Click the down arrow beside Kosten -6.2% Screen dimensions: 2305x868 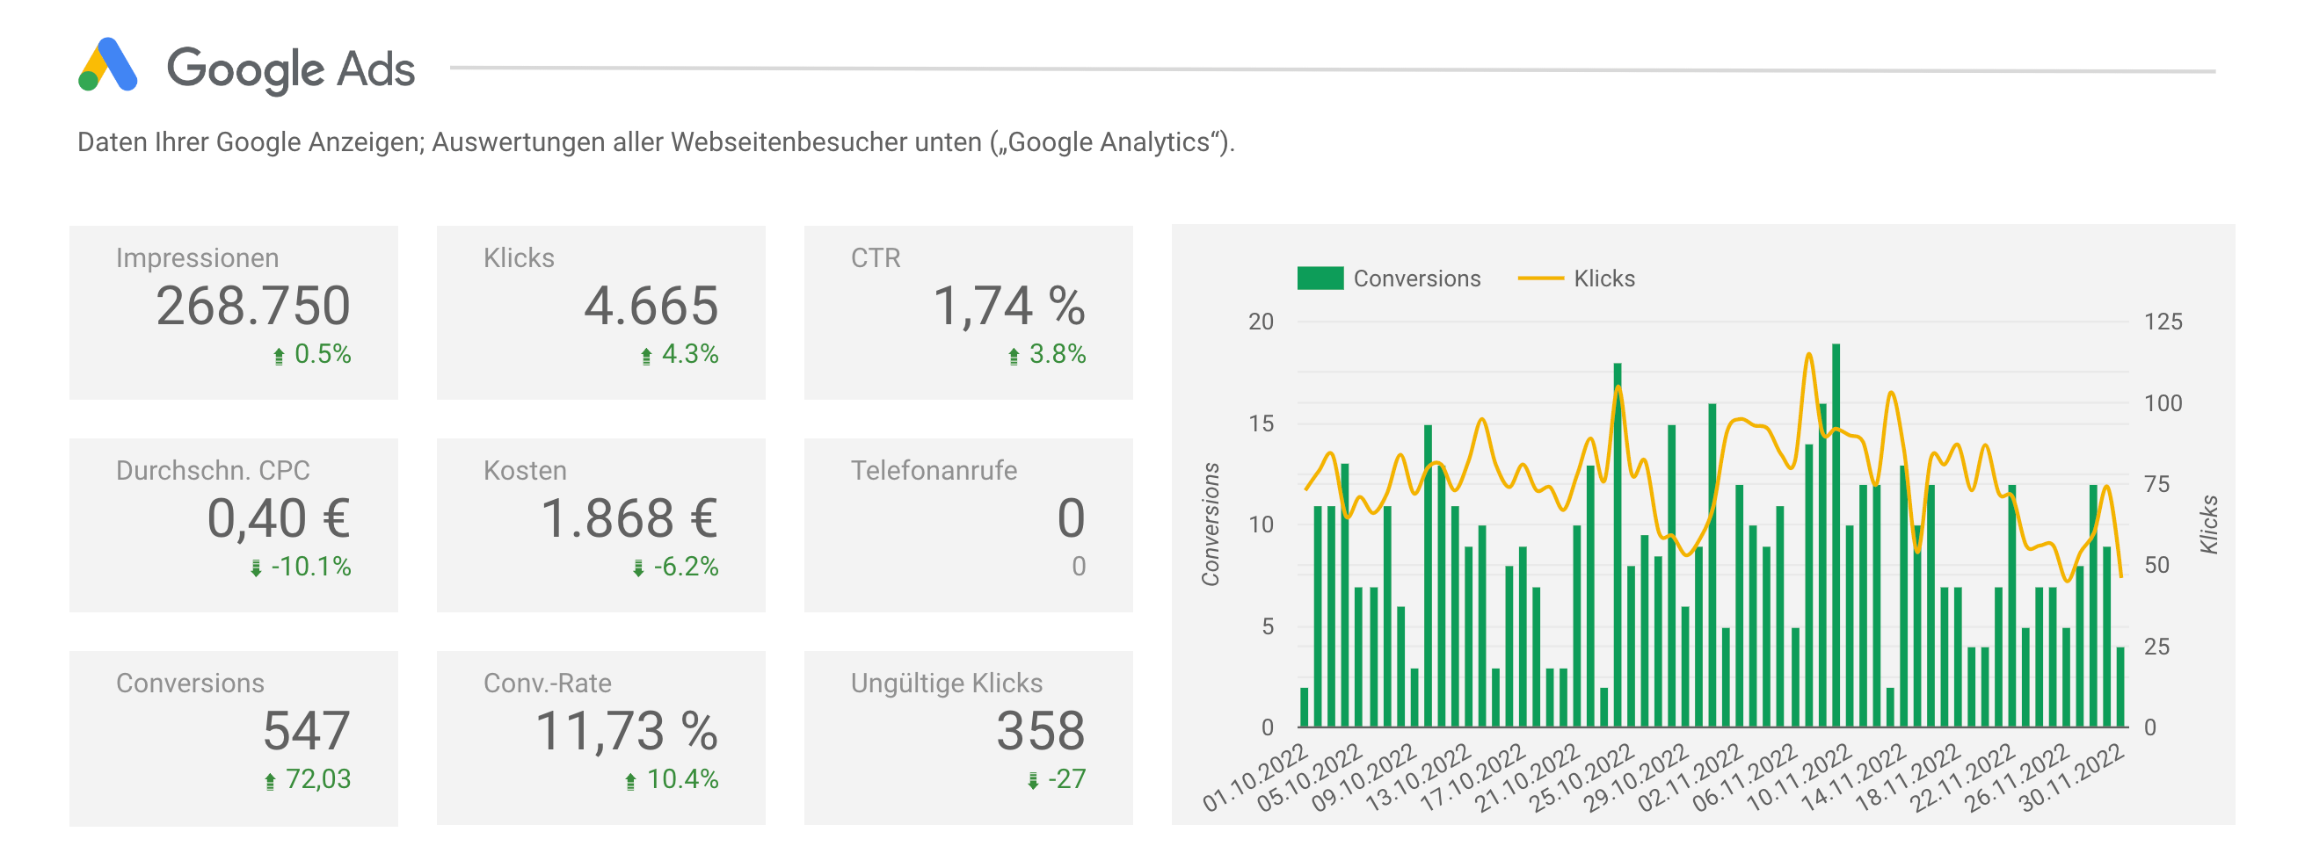pyautogui.click(x=638, y=568)
